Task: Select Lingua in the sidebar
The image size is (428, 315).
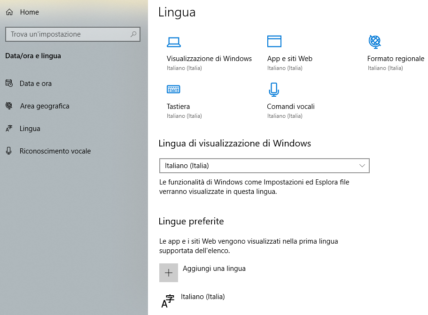Action: [30, 129]
